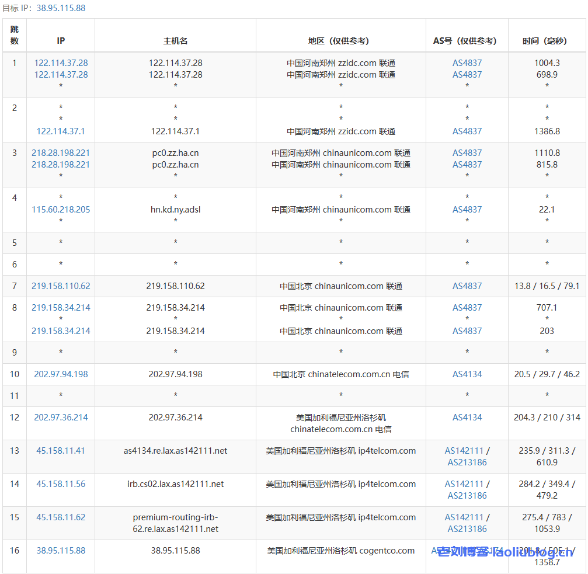Click 45.158.11.41 link at hop 13
The width and height of the screenshot is (588, 574).
click(60, 451)
